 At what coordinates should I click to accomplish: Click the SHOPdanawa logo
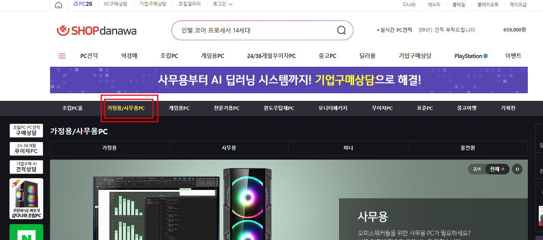pos(97,30)
